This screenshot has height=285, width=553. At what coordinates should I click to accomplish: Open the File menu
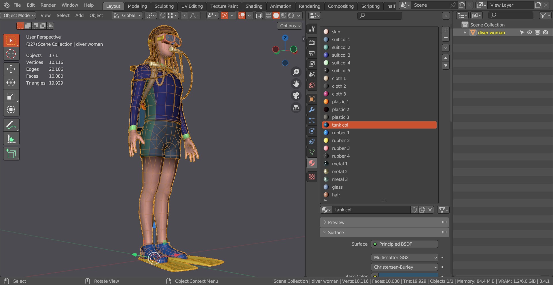coord(17,5)
